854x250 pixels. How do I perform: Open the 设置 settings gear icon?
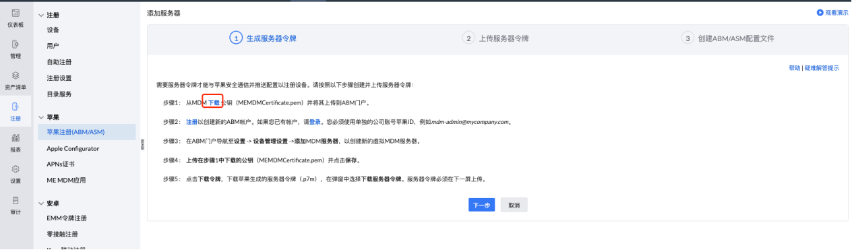(16, 168)
